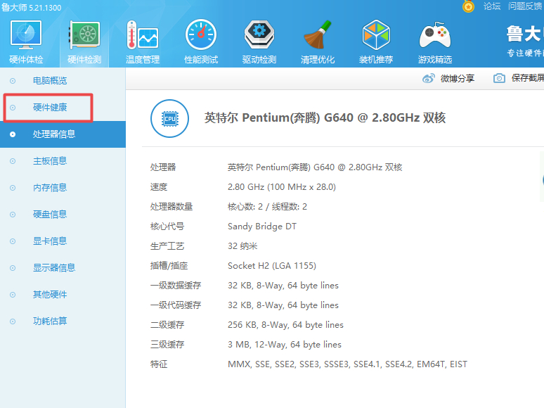Open 温度管理 temperature management icon
This screenshot has height=408, width=544.
pos(143,34)
